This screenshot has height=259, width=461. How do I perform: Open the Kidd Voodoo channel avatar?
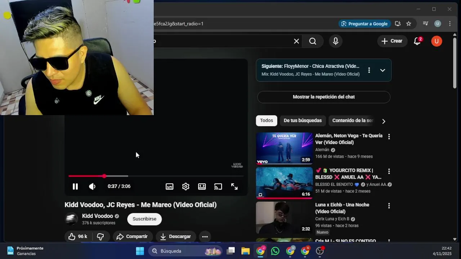tap(71, 219)
